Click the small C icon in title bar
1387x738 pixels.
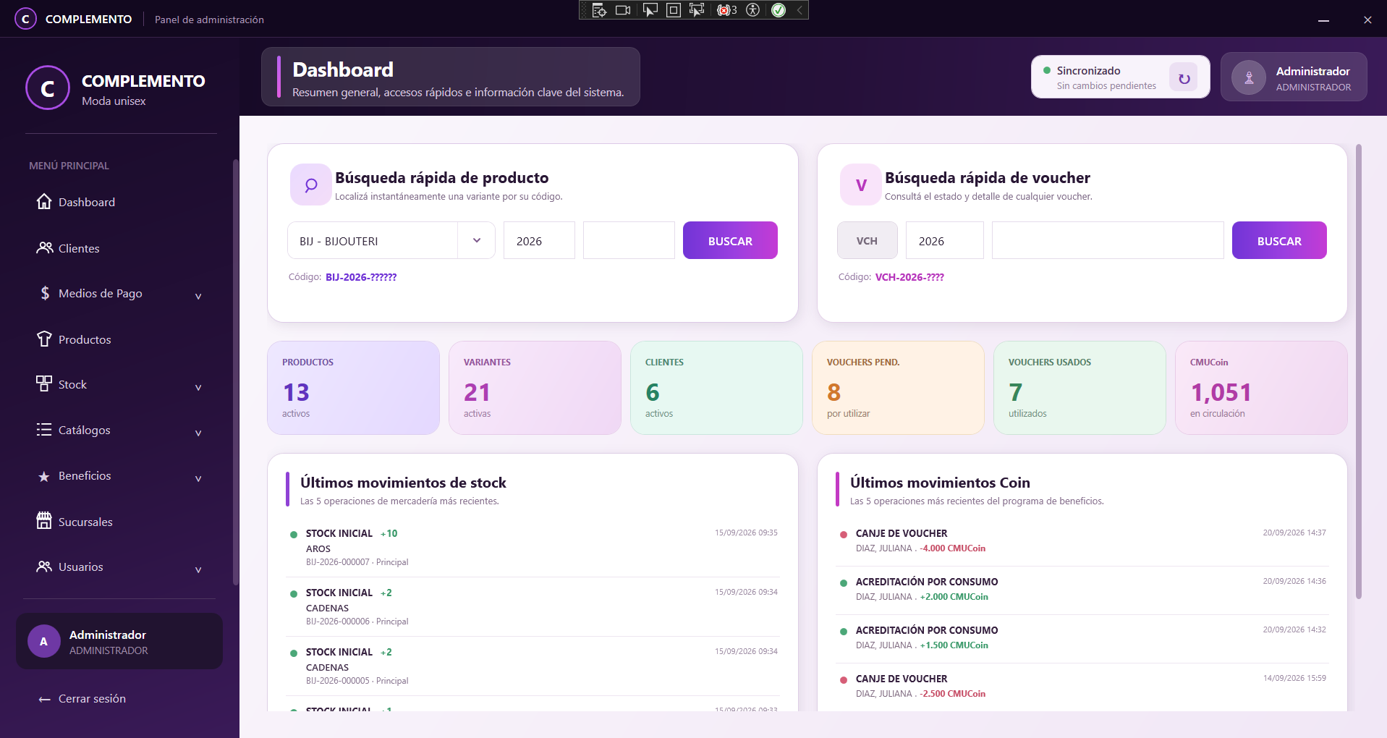tap(25, 19)
